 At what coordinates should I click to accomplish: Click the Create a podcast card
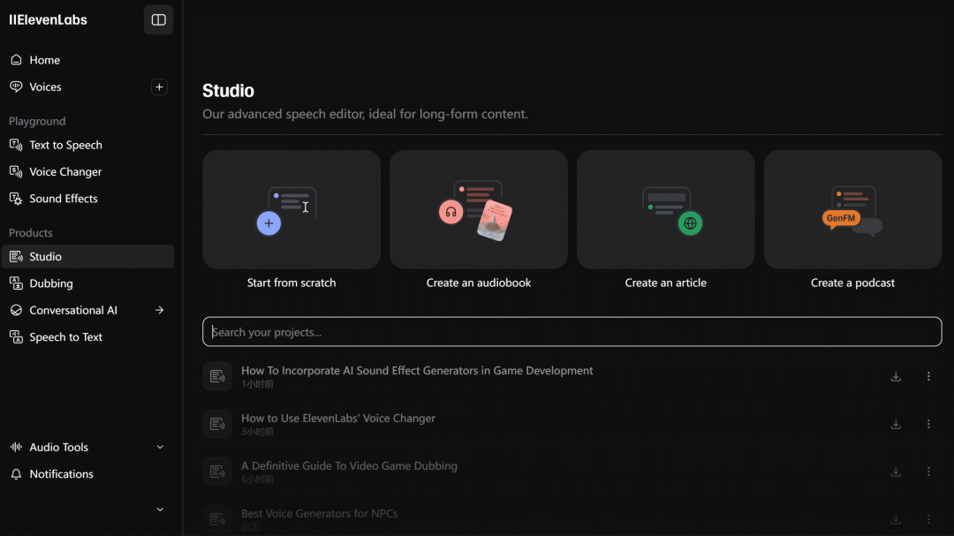pyautogui.click(x=853, y=209)
